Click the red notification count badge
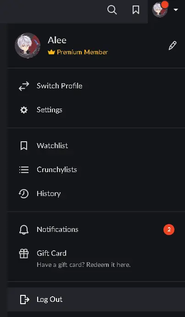 169,230
